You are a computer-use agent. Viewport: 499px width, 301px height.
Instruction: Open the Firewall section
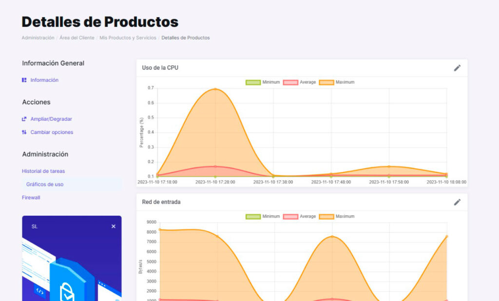pyautogui.click(x=31, y=198)
